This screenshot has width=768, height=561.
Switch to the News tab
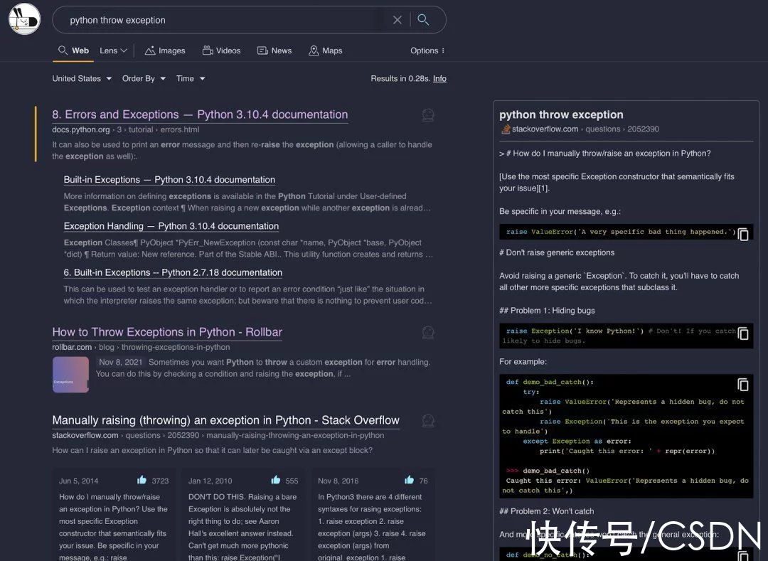(x=274, y=50)
